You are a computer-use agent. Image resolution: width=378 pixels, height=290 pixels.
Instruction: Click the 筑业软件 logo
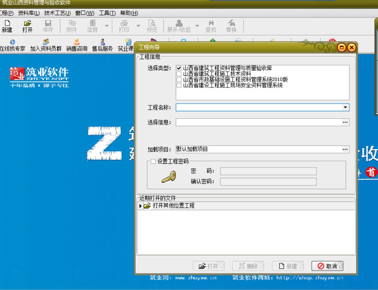tap(39, 77)
